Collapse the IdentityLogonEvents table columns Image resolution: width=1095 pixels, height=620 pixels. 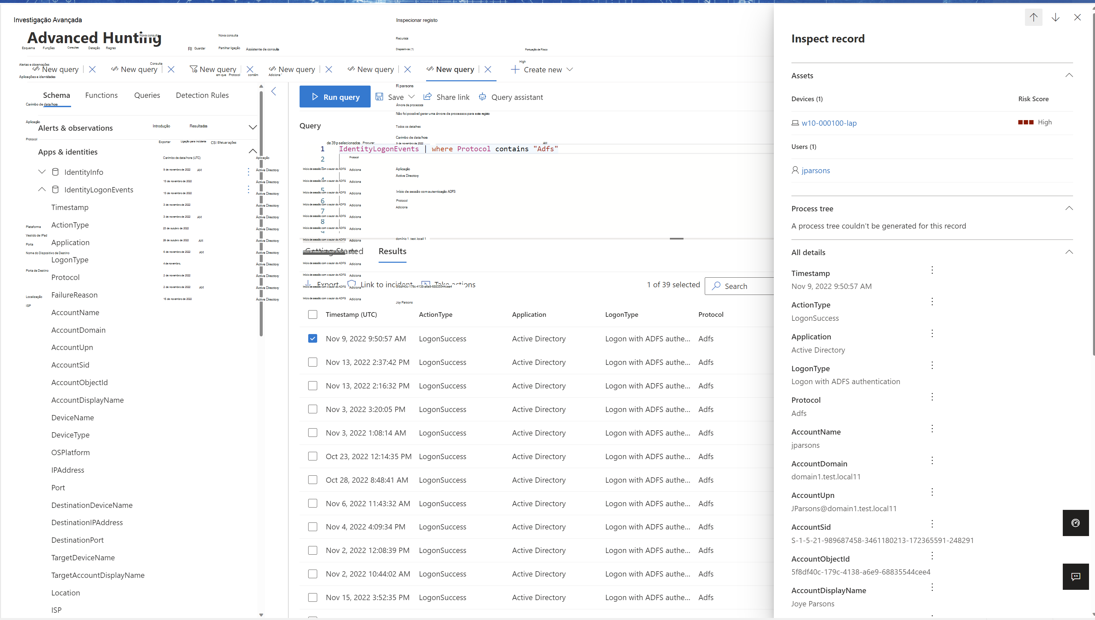pos(42,189)
